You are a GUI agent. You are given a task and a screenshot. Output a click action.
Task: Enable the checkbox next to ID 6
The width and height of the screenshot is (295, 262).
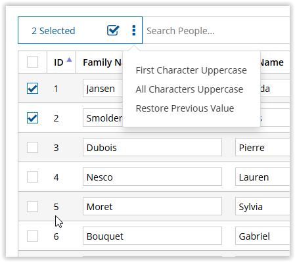click(x=32, y=236)
